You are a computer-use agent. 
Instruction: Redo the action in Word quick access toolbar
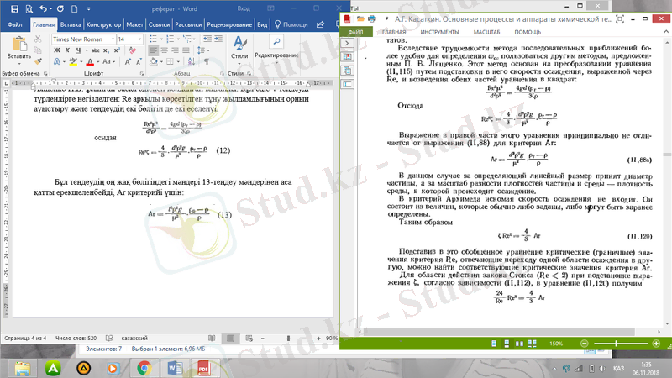[x=60, y=8]
